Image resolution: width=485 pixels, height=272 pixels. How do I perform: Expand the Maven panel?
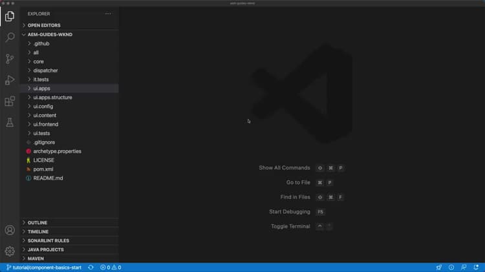coord(69,258)
